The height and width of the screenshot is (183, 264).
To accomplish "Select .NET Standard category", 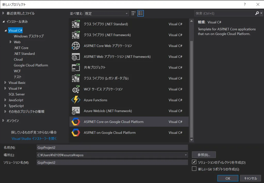I will (x=24, y=54).
